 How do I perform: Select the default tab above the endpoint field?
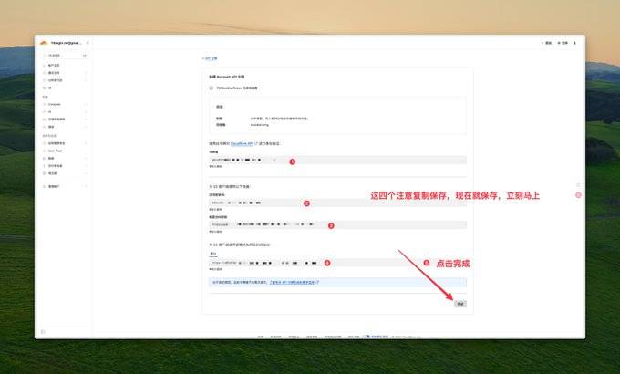pyautogui.click(x=212, y=254)
